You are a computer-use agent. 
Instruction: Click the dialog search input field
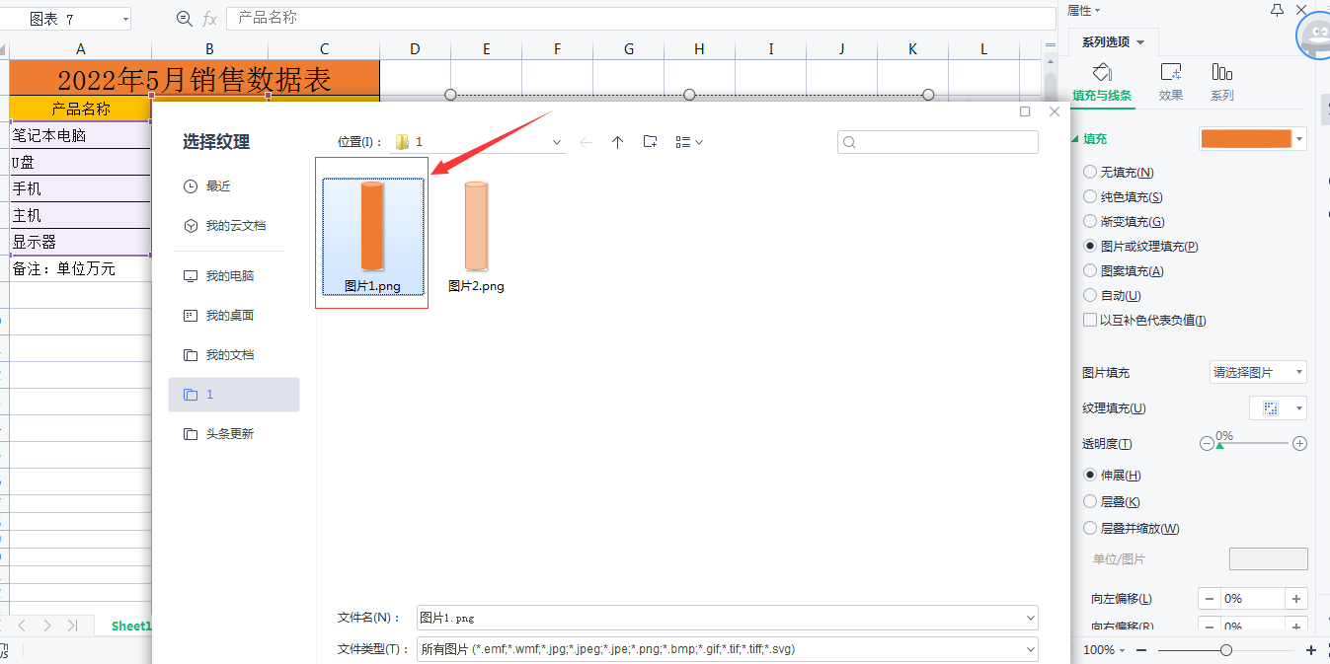(x=938, y=143)
